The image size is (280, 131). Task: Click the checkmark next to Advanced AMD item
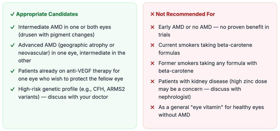click(x=12, y=45)
